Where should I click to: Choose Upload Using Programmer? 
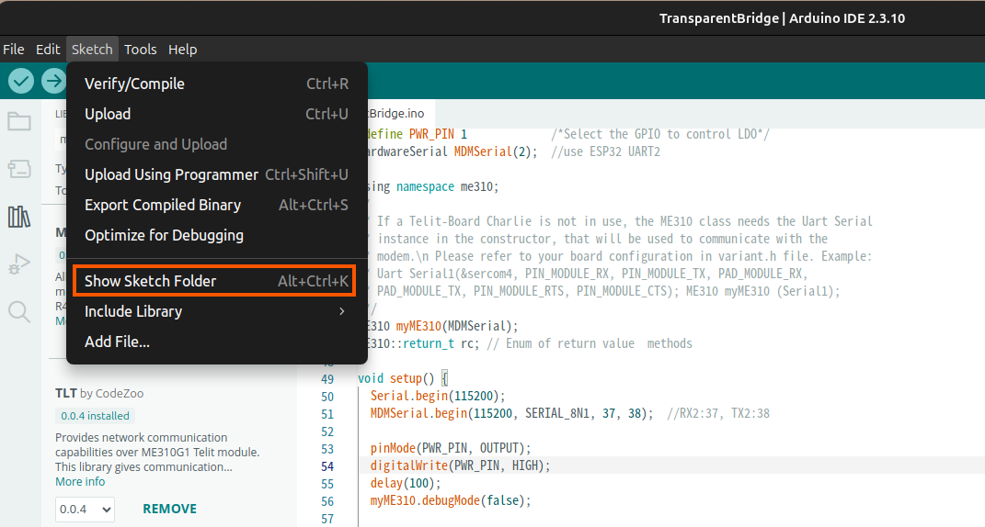point(217,174)
